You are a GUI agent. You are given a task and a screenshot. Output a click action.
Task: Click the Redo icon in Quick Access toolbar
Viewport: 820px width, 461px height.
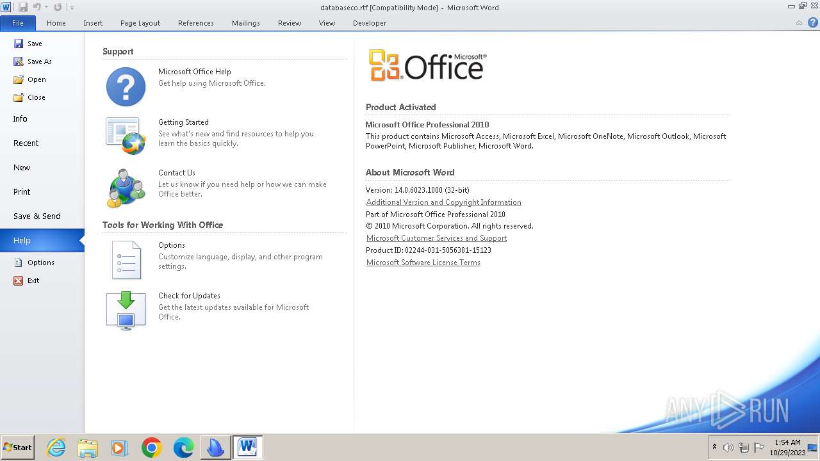(58, 7)
